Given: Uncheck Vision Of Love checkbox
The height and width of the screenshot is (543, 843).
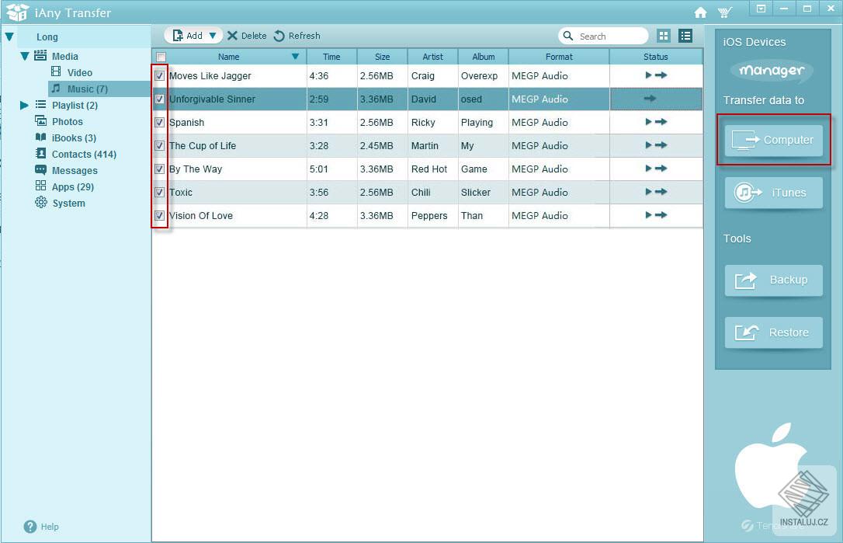Looking at the screenshot, I should [160, 215].
